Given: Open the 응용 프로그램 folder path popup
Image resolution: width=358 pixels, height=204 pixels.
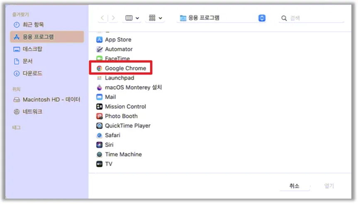Looking at the screenshot, I should (221, 18).
